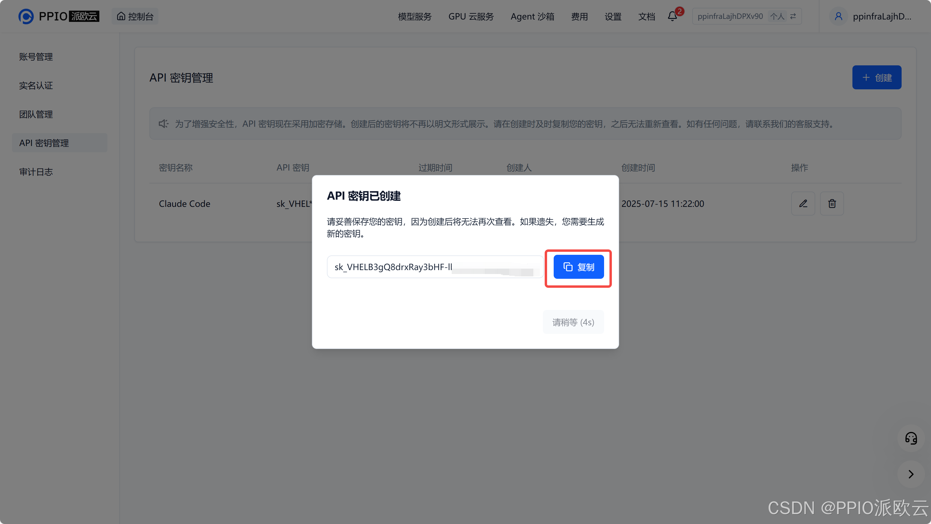Open the 模型服务 menu

pyautogui.click(x=415, y=16)
